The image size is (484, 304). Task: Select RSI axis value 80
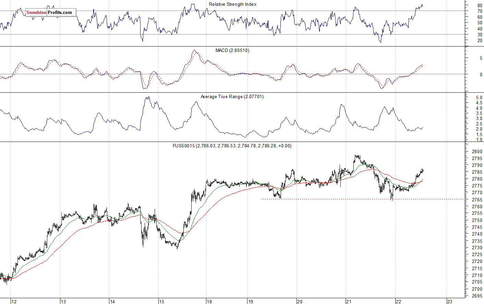(480, 6)
